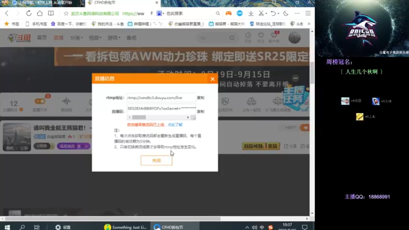409x230 pixels.
Task: Select 直播 in Douyu navigation
Action: (58, 38)
